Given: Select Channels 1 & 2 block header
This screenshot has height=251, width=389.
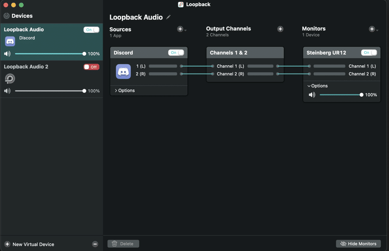Looking at the screenshot, I should (245, 53).
